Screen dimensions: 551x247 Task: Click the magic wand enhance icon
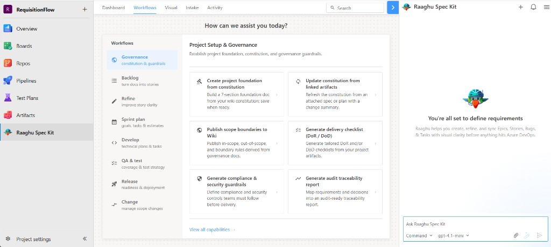coord(527,235)
